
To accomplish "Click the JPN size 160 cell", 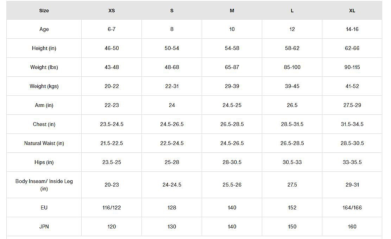I will tap(352, 227).
